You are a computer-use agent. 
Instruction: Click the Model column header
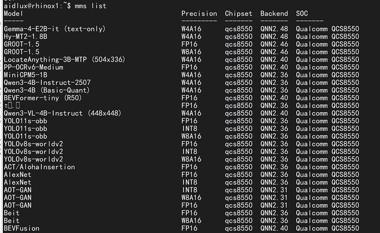(13, 14)
